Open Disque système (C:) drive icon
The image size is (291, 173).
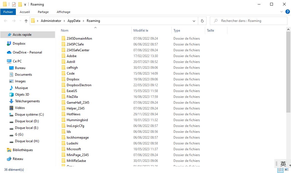point(11,115)
